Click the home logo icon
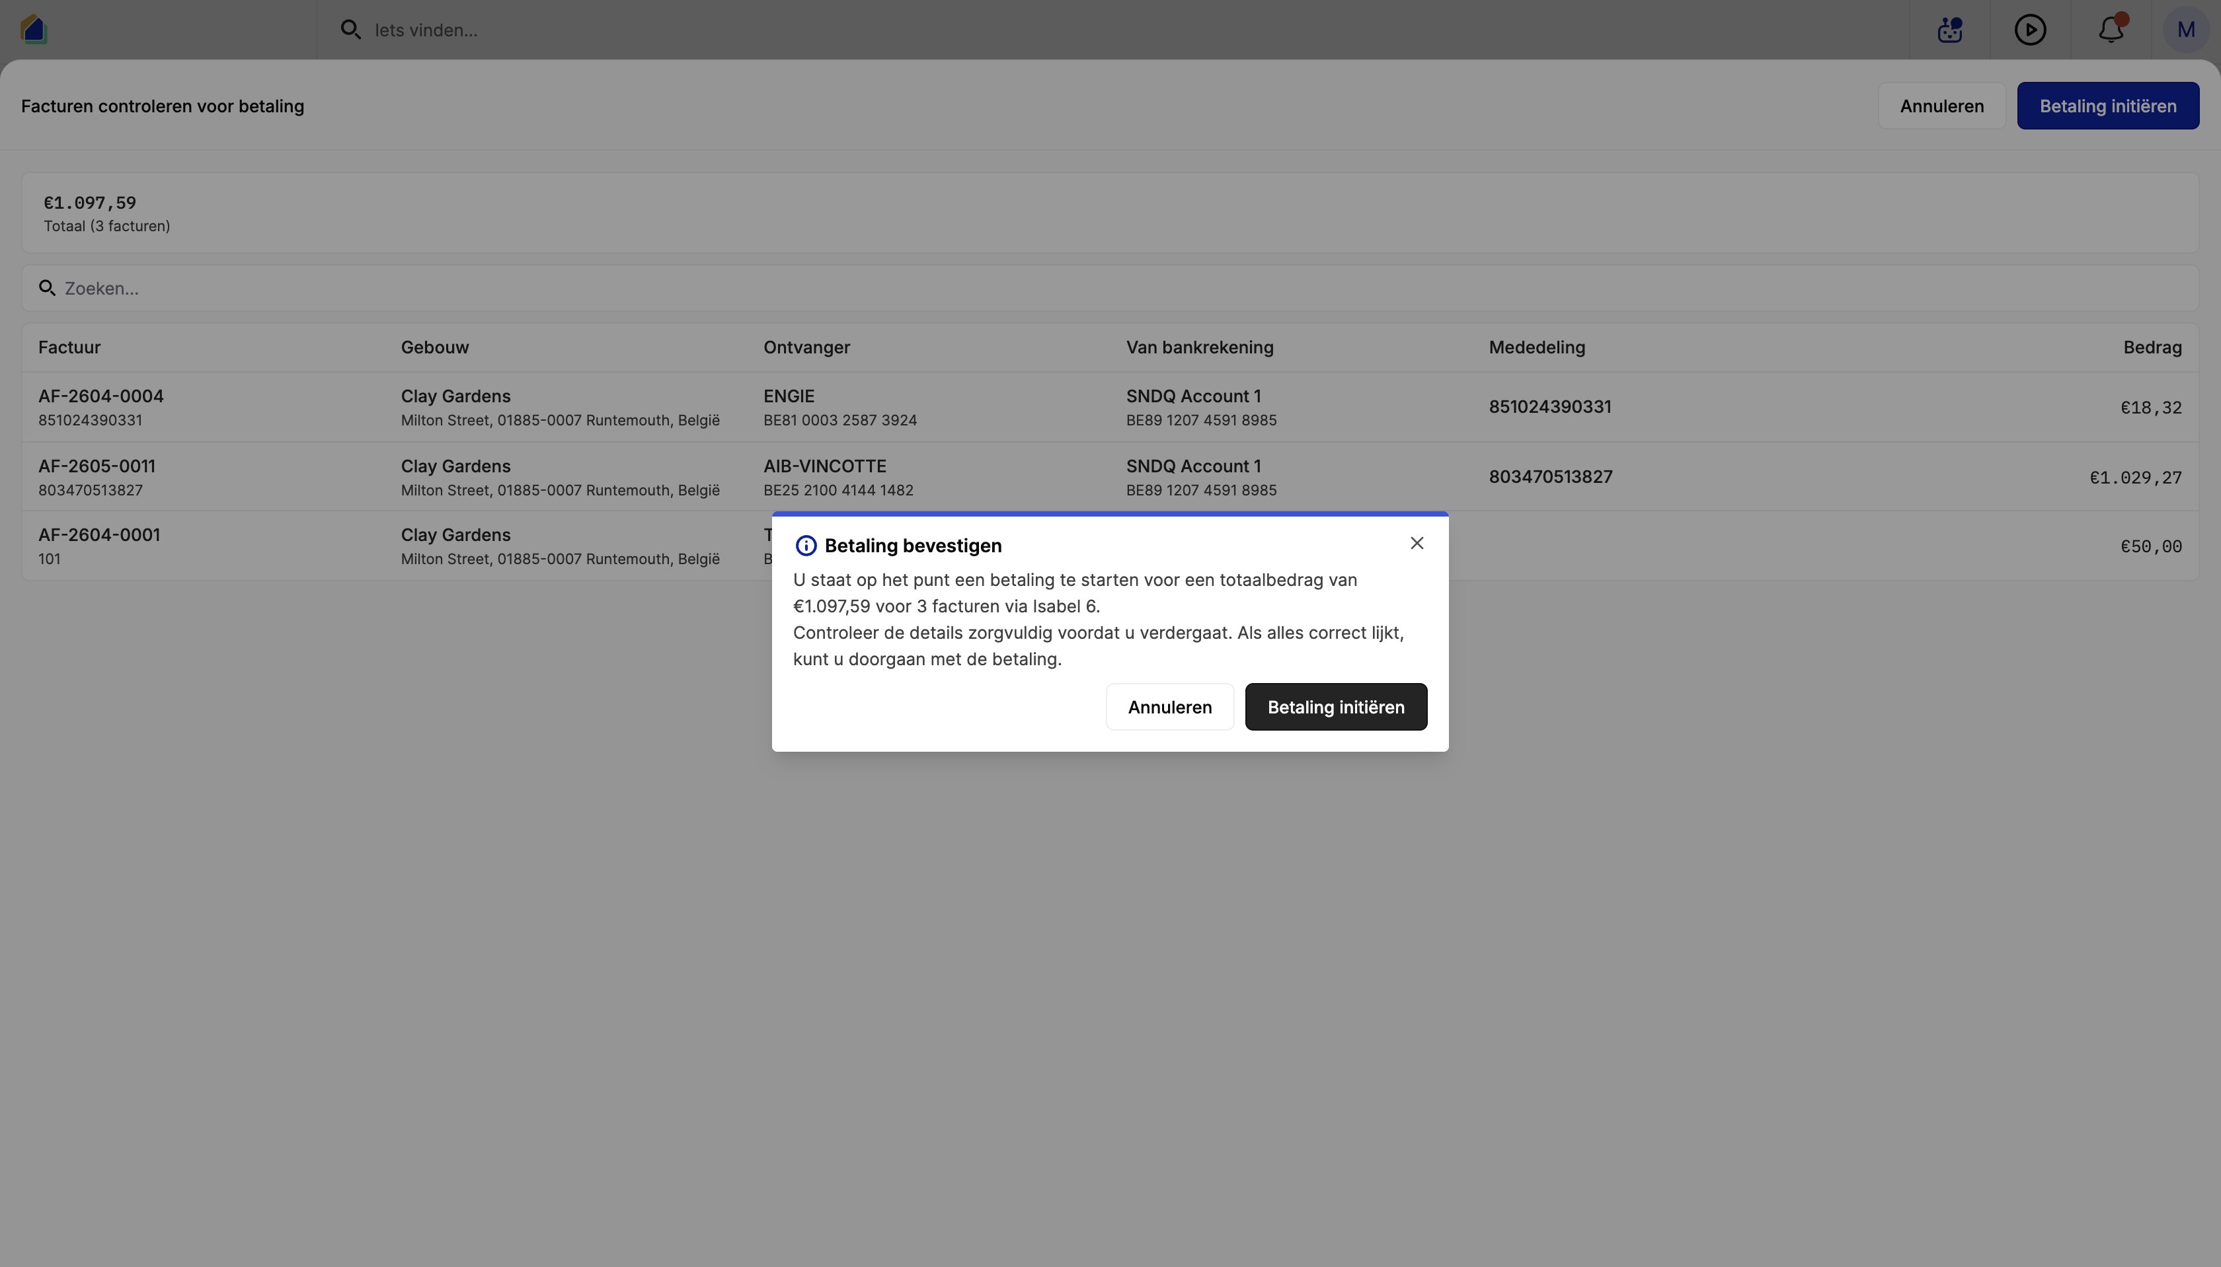Screen dimensions: 2221x1267 coord(34,30)
